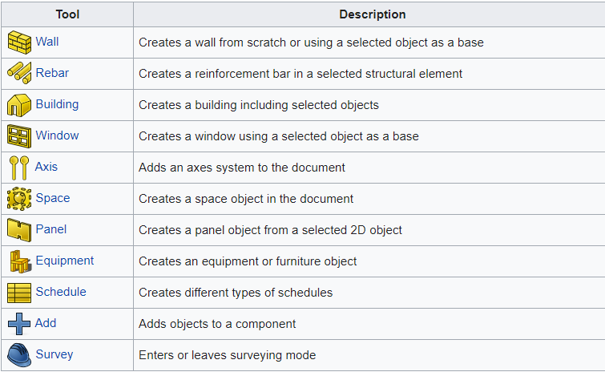Open the Equipment link

pyautogui.click(x=65, y=261)
